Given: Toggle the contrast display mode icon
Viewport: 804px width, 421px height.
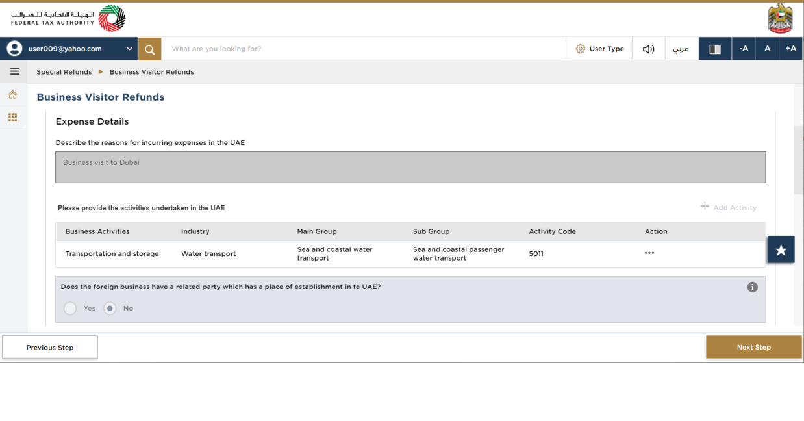Looking at the screenshot, I should 715,49.
